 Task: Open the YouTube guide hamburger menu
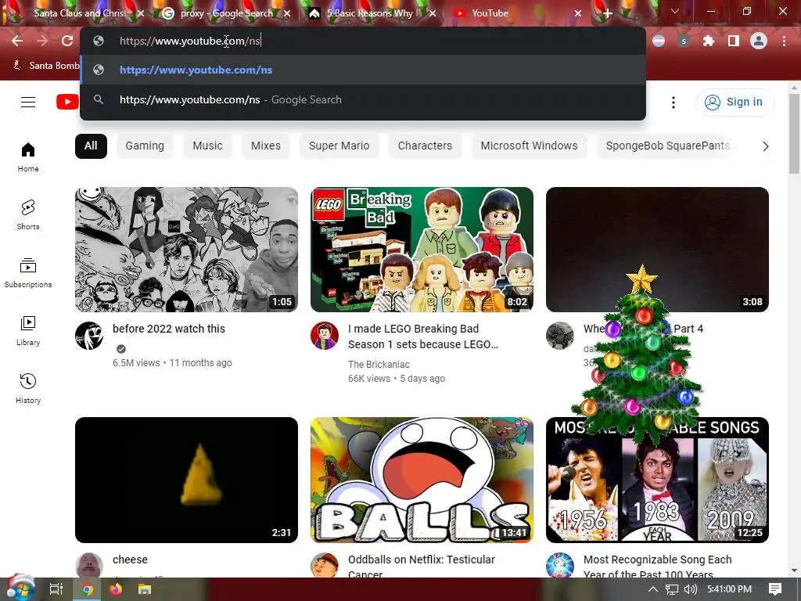tap(28, 103)
